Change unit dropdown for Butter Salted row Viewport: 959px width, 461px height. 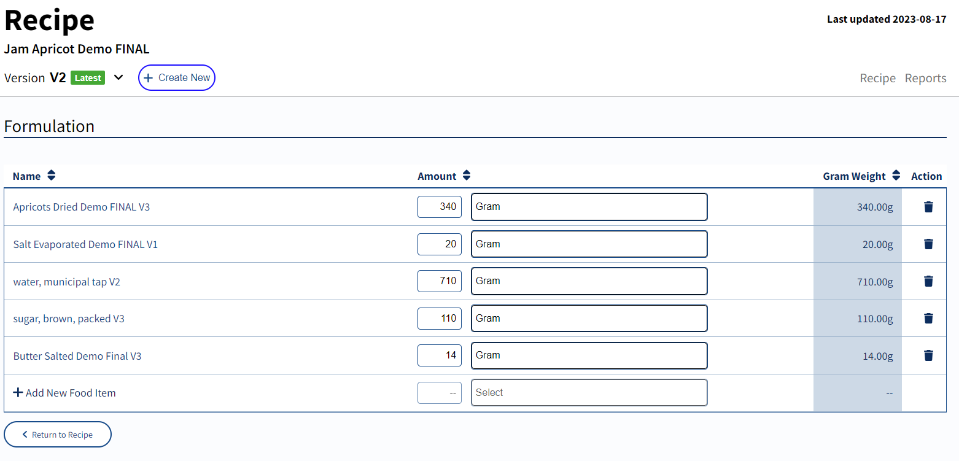pos(589,355)
